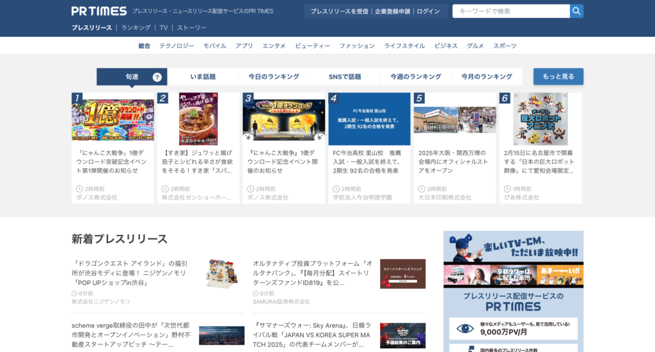Viewport: 655px width, 352px height.
Task: Click the magnifier search button
Action: (x=576, y=11)
